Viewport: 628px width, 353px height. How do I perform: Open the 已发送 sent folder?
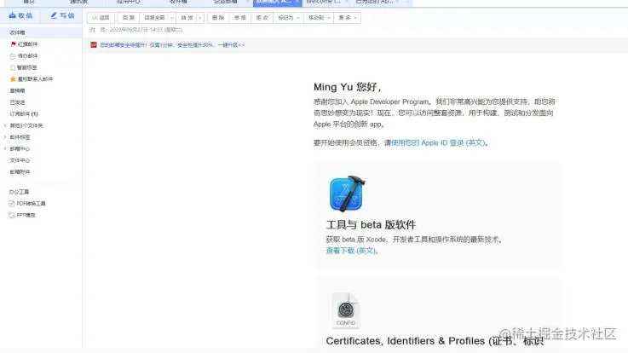point(17,102)
